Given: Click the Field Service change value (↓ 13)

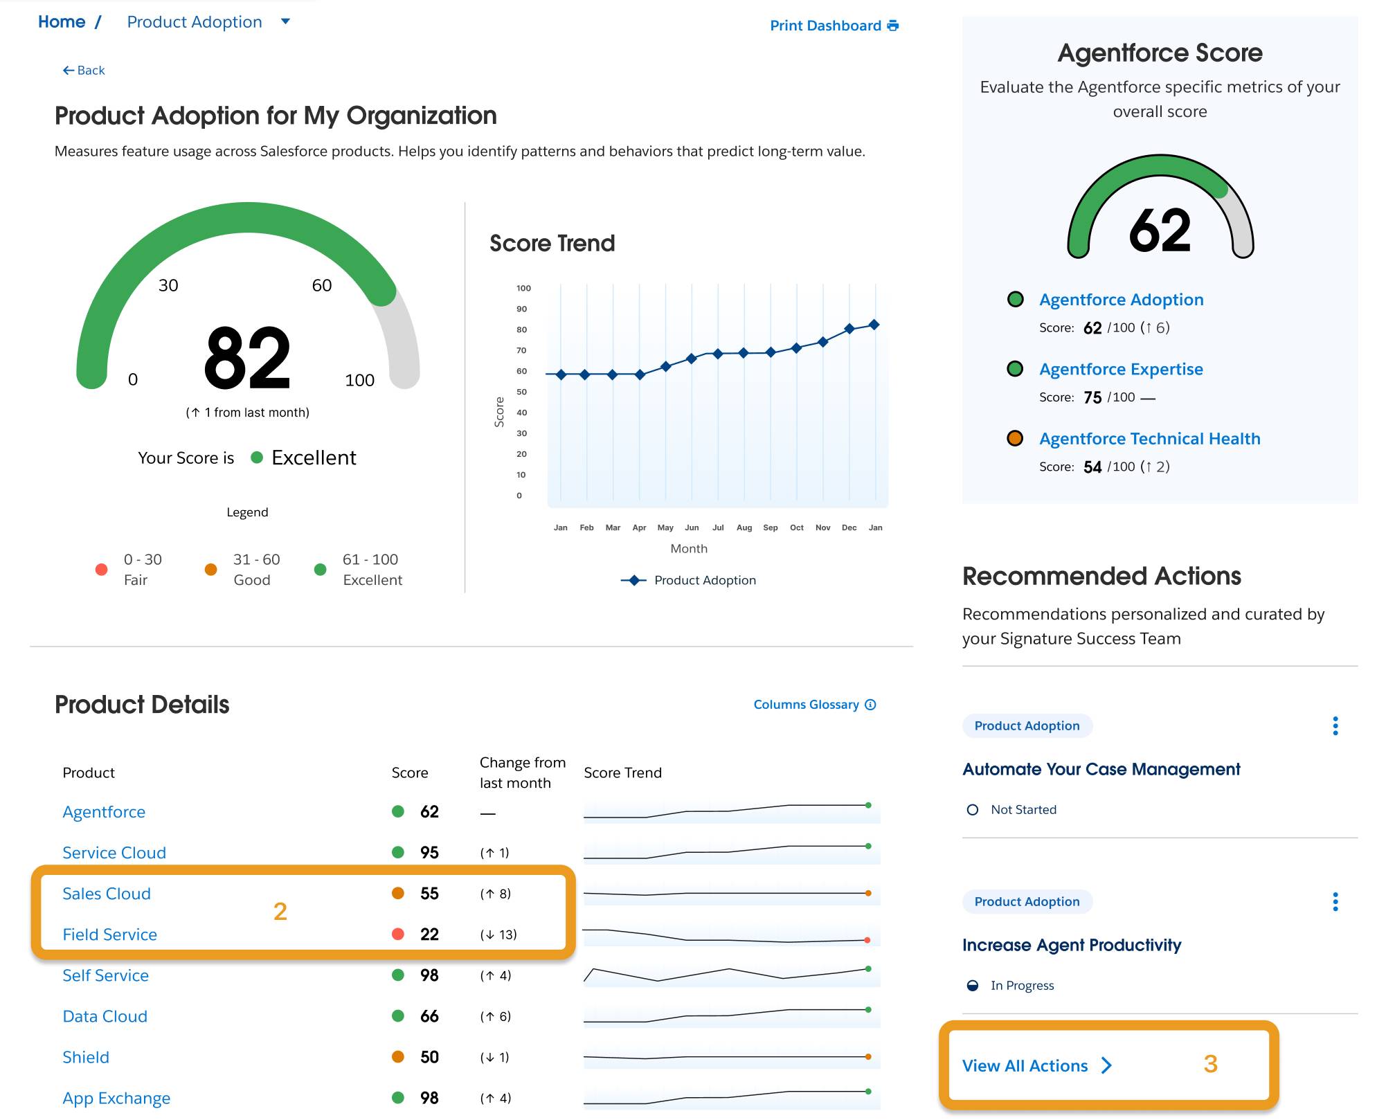Looking at the screenshot, I should 498,934.
